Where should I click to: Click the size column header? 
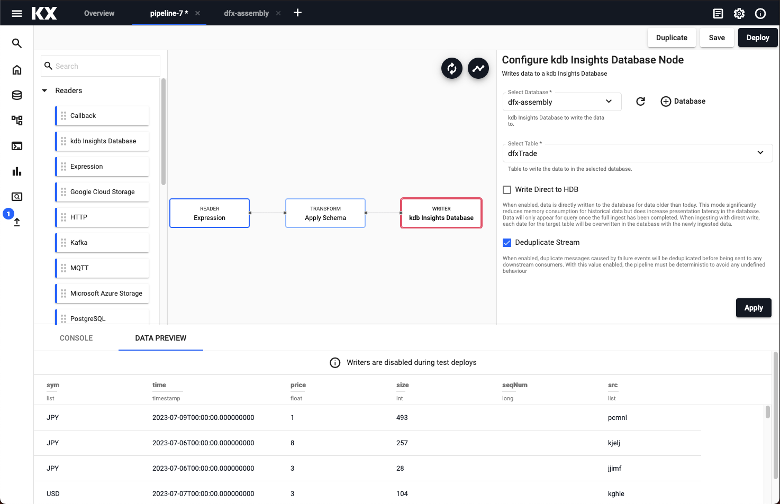coord(403,385)
